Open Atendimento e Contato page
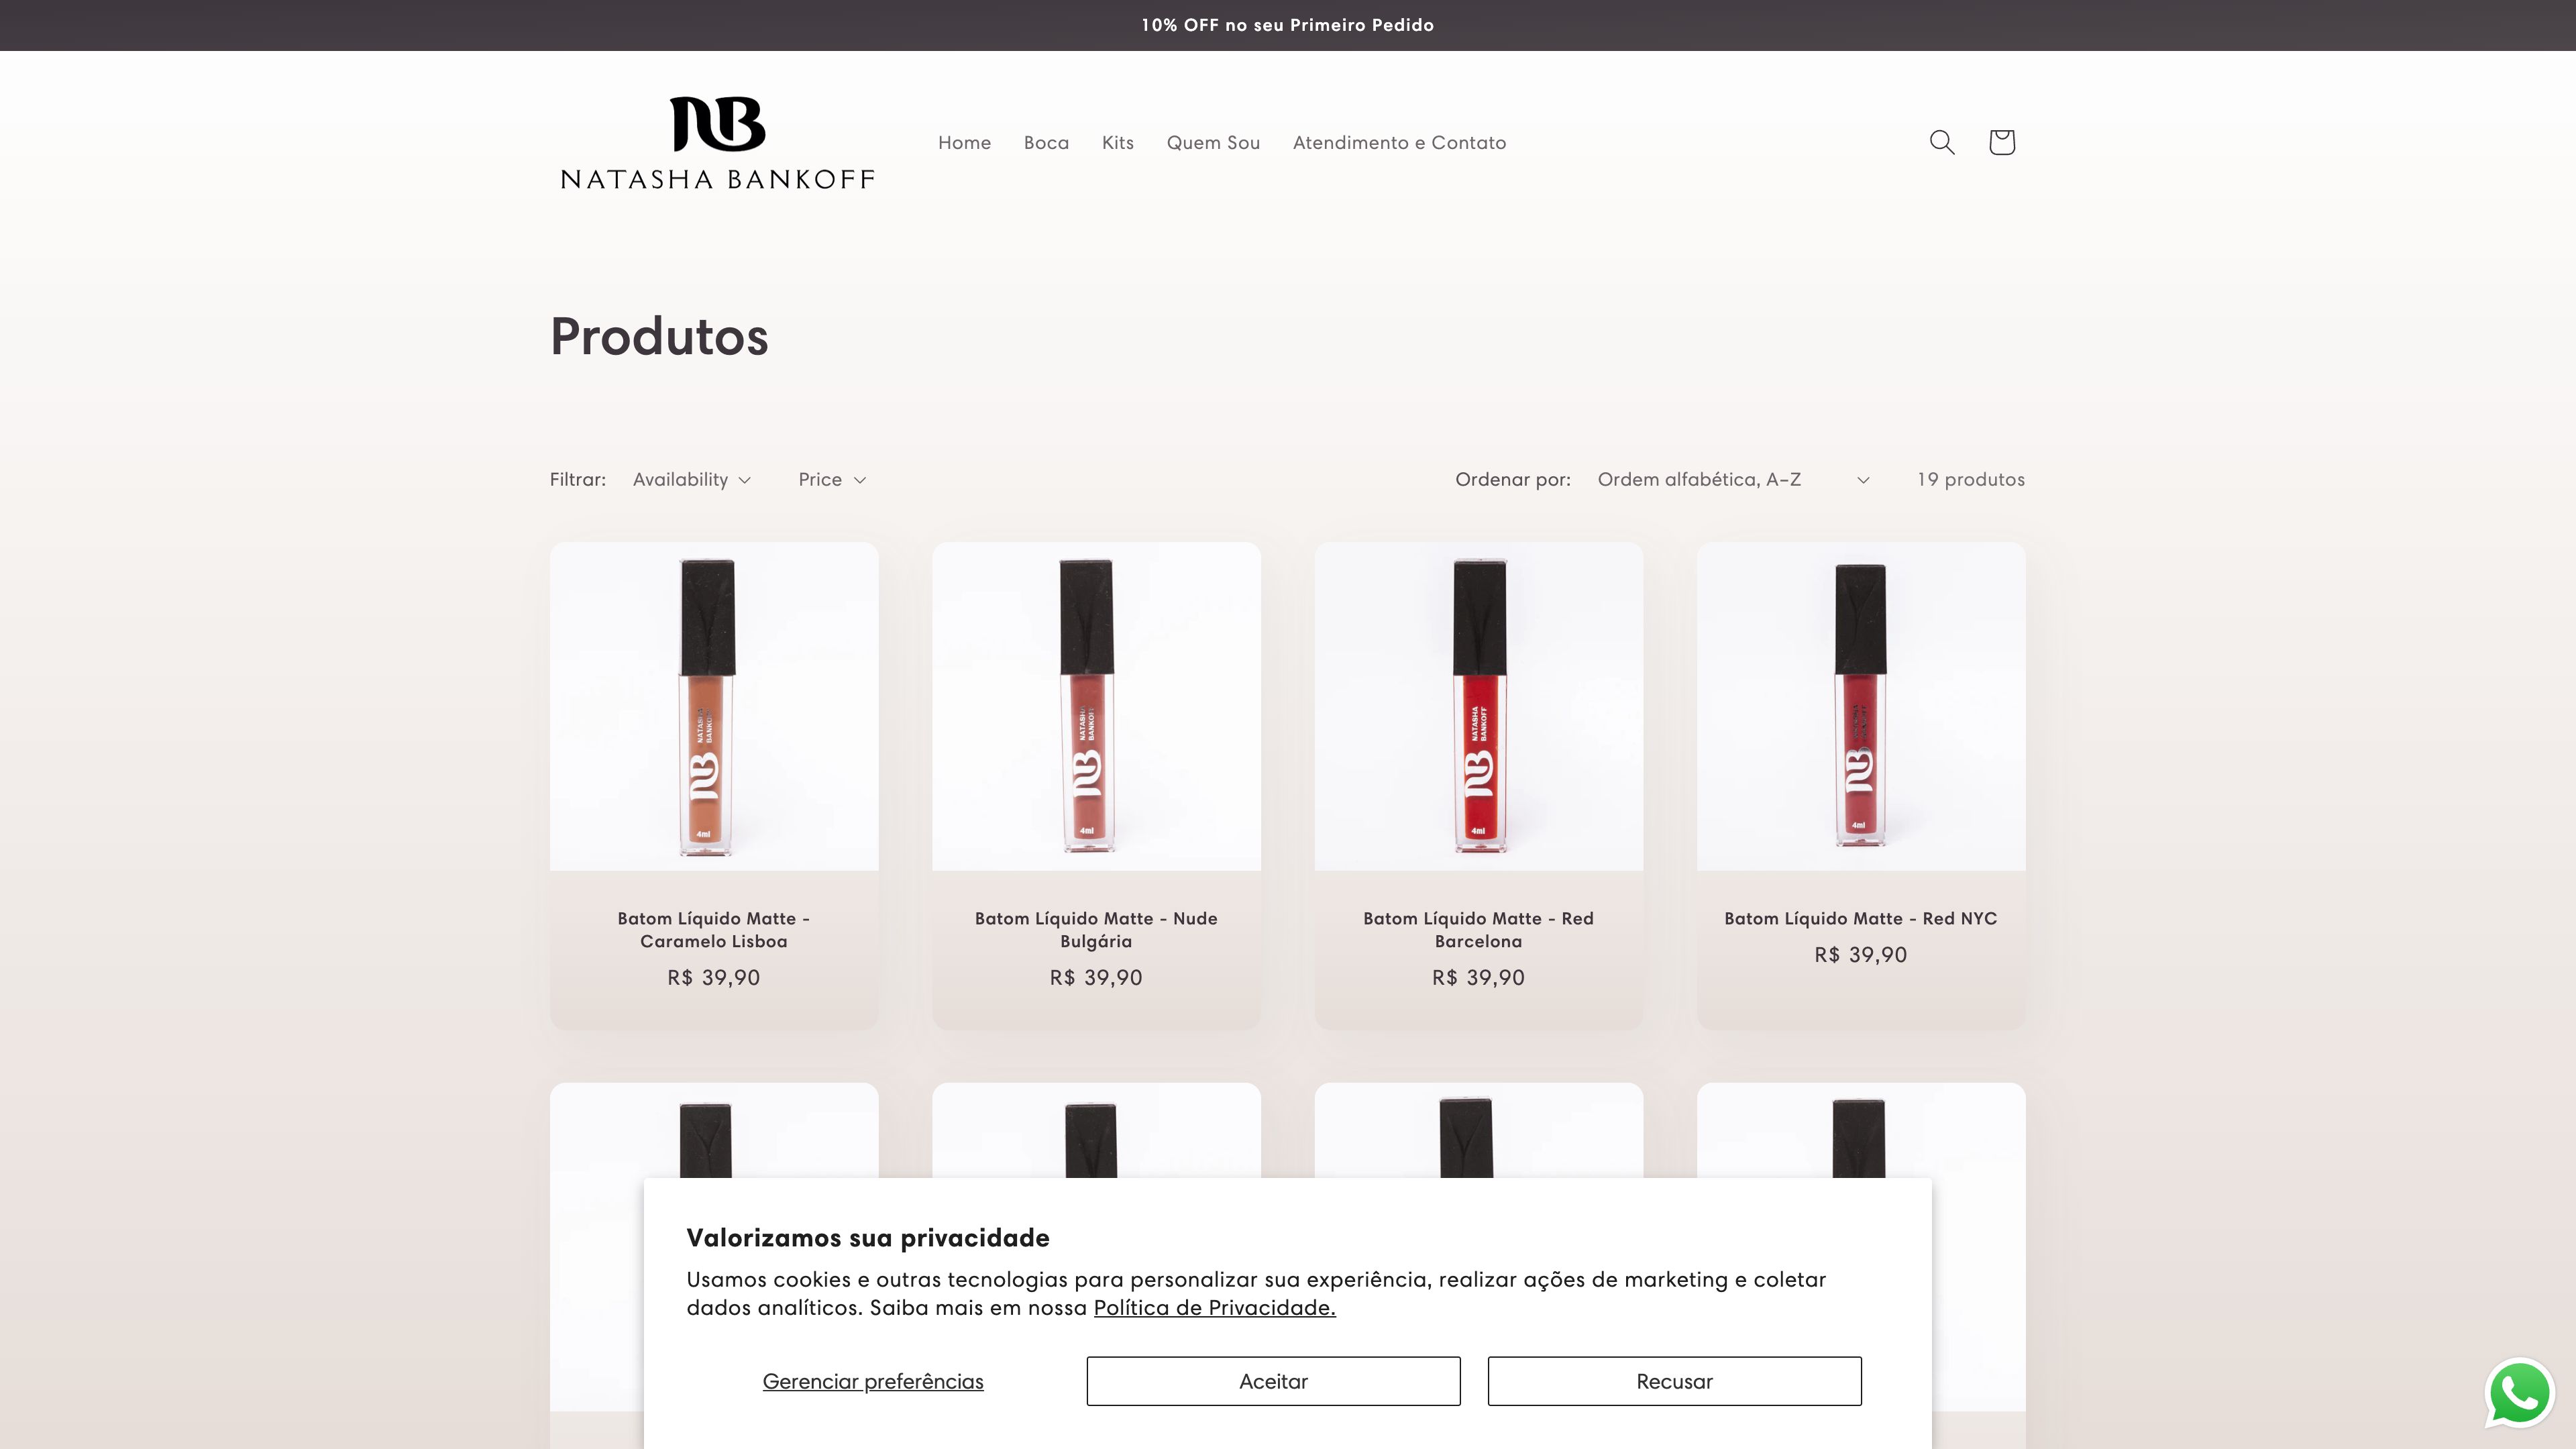The height and width of the screenshot is (1449, 2576). (x=1399, y=142)
